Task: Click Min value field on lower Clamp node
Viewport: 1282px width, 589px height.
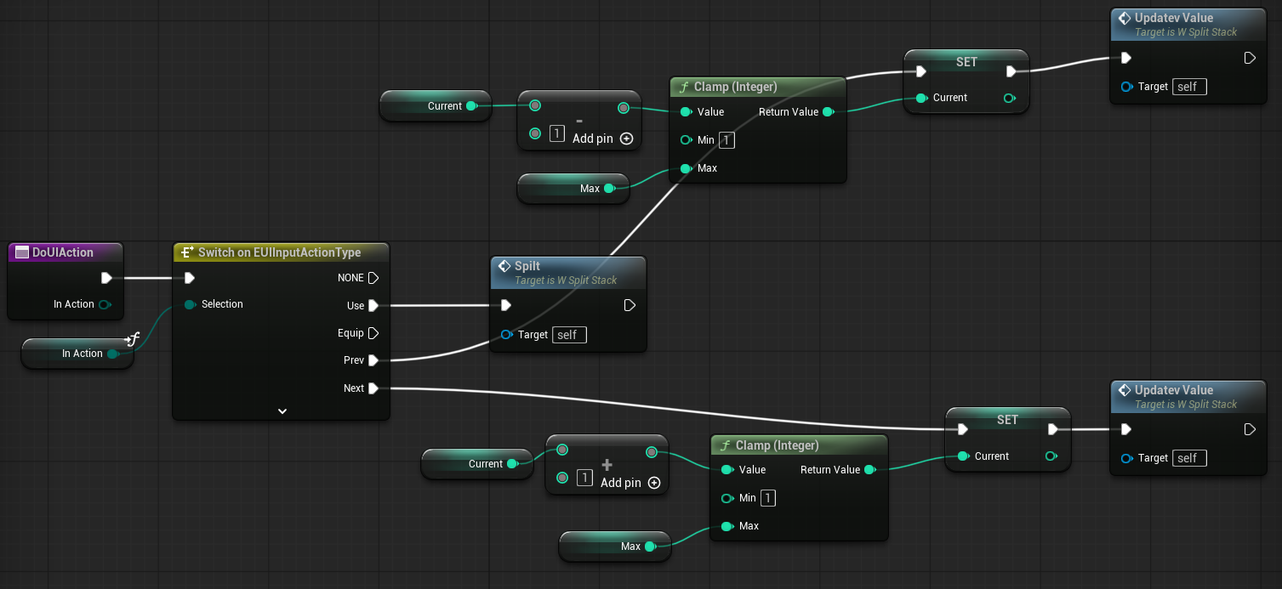Action: [x=767, y=498]
